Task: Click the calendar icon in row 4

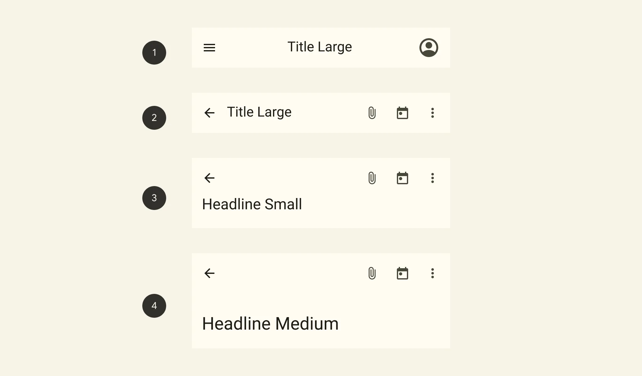Action: click(x=402, y=274)
